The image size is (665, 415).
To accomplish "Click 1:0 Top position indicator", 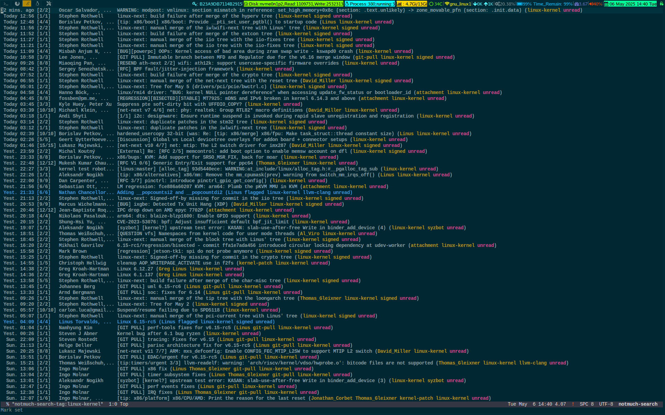I will pyautogui.click(x=118, y=404).
